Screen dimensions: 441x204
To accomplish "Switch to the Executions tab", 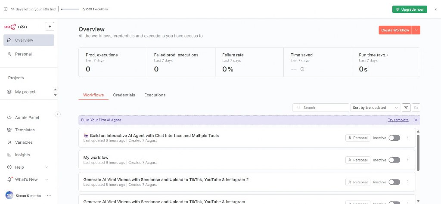I will coord(155,95).
